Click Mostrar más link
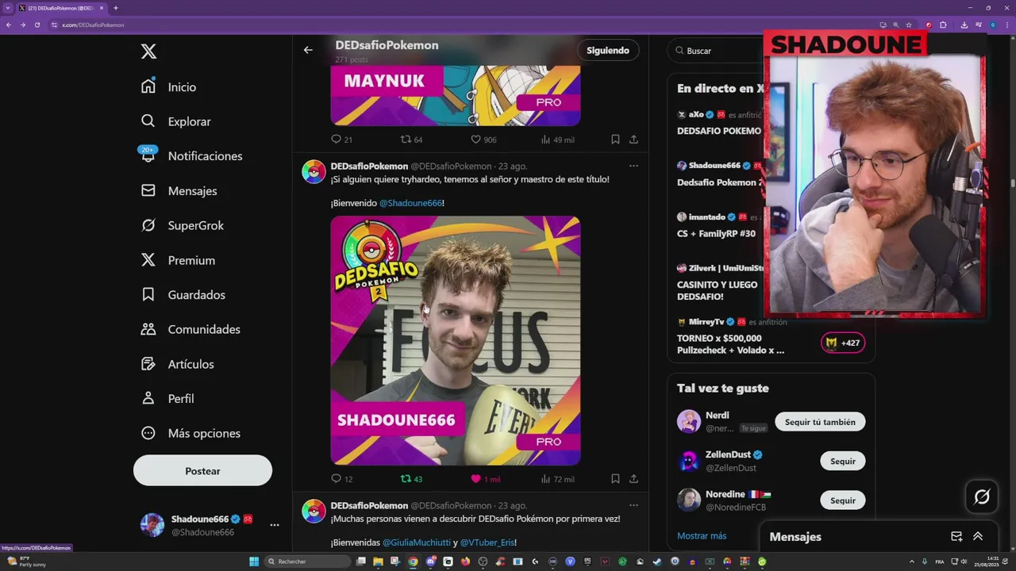The width and height of the screenshot is (1016, 571). point(702,536)
